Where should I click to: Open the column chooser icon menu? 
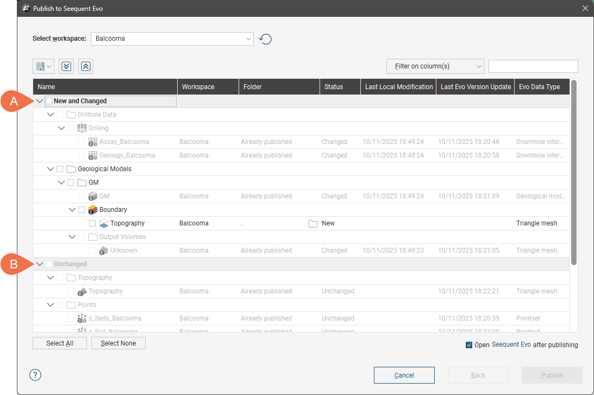(43, 66)
